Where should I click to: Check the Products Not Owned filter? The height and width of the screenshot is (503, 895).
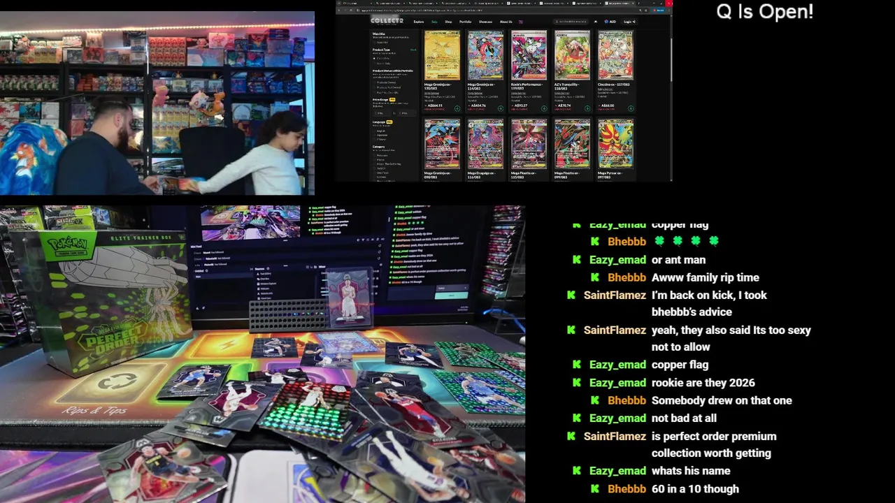(x=374, y=87)
